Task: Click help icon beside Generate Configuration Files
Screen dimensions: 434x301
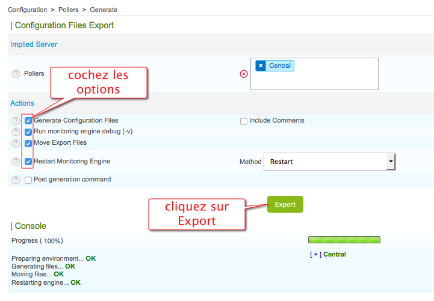Action: 16,121
